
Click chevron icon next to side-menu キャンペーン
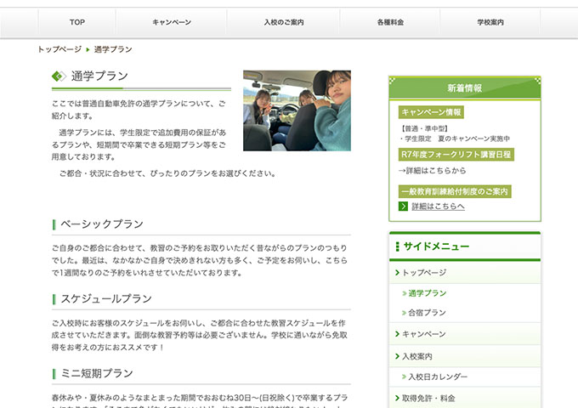click(x=397, y=334)
